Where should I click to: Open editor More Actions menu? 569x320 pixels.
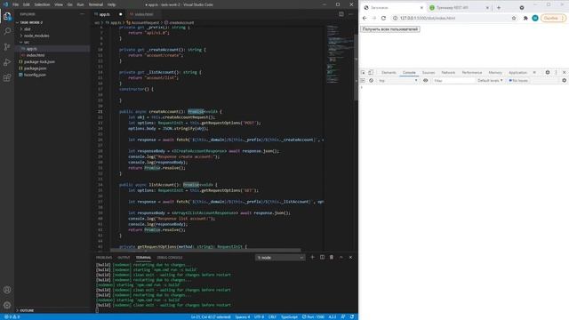point(350,14)
